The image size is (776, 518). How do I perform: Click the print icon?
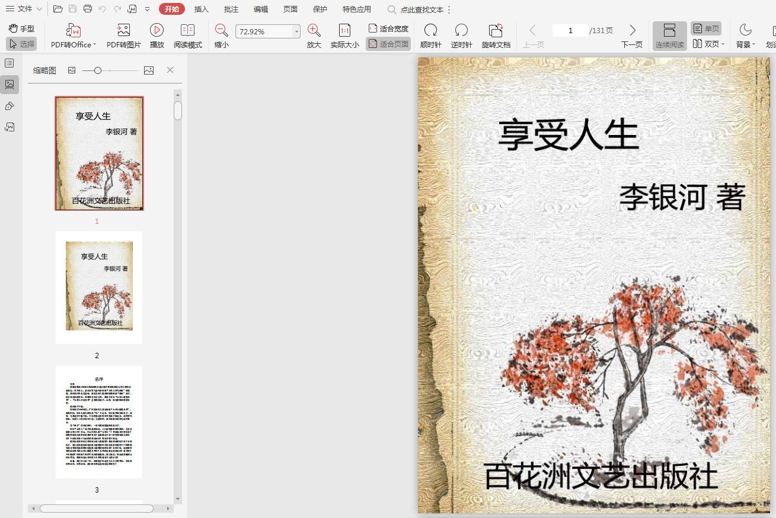coord(88,9)
